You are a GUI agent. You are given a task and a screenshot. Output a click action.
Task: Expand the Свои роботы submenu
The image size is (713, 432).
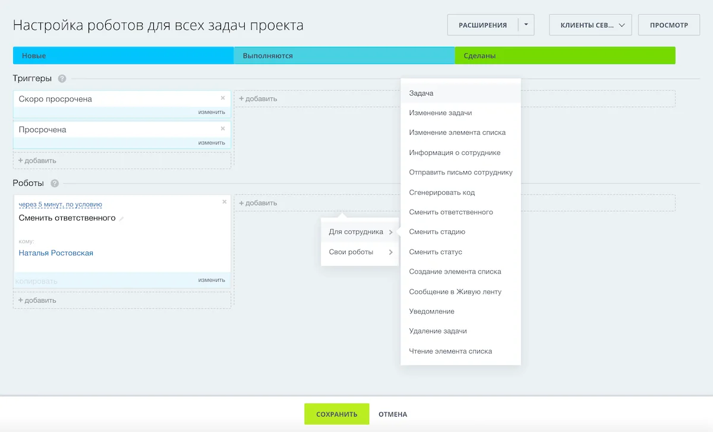click(x=359, y=252)
